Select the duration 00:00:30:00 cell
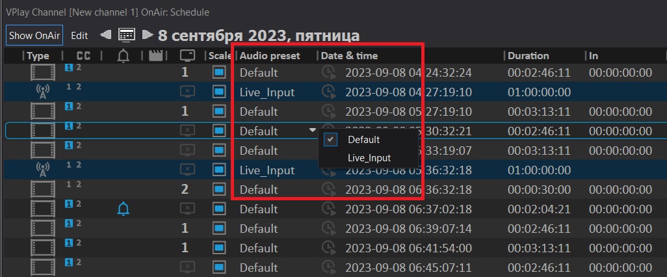 click(538, 189)
